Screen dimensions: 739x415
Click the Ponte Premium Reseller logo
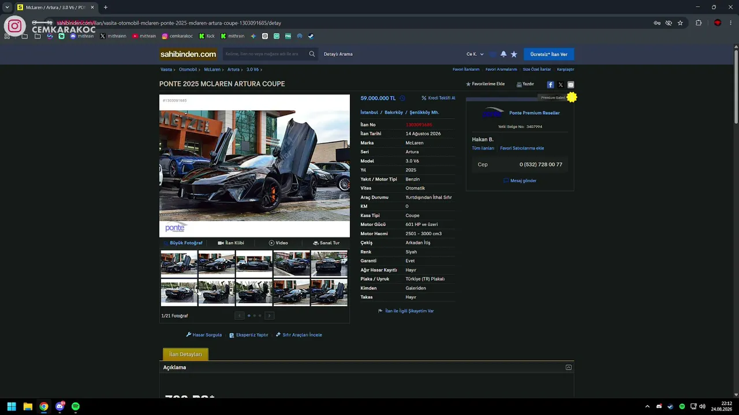click(493, 112)
